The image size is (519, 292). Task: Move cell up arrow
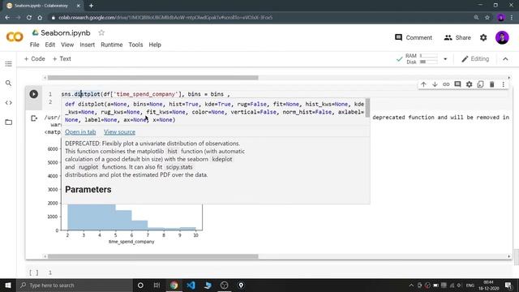(423, 84)
